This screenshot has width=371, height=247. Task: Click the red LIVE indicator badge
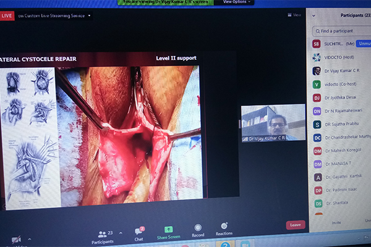coord(7,15)
